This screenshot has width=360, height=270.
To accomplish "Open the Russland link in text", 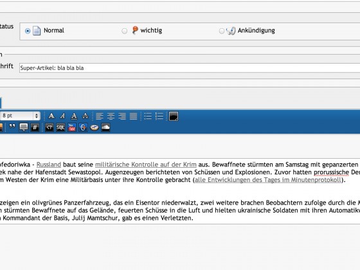I will click(x=49, y=165).
